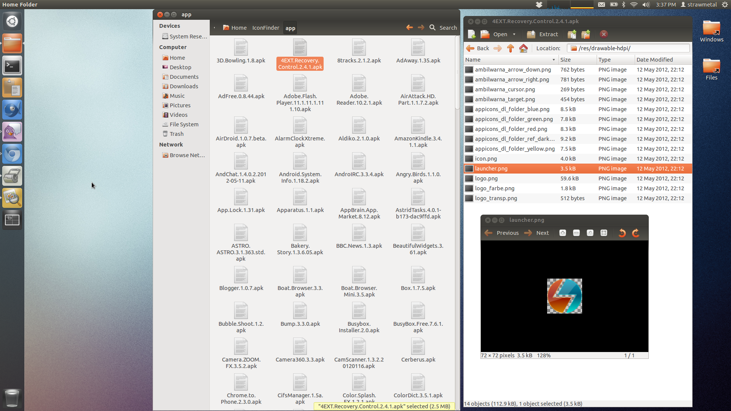Open the Chromium icon in launcher
Image resolution: width=731 pixels, height=411 pixels.
[12, 154]
